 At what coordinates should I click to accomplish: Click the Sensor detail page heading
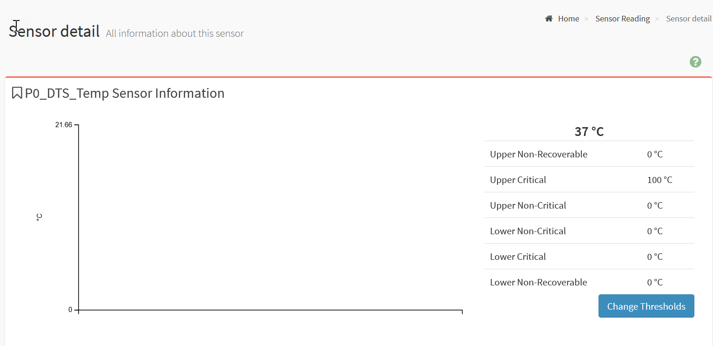(54, 31)
